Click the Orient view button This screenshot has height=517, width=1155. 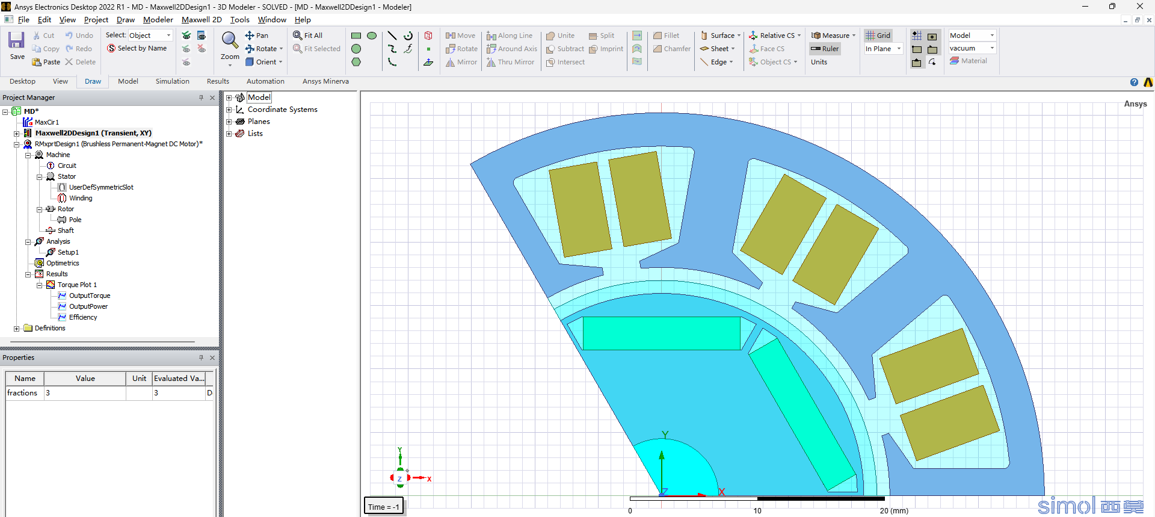pos(263,62)
